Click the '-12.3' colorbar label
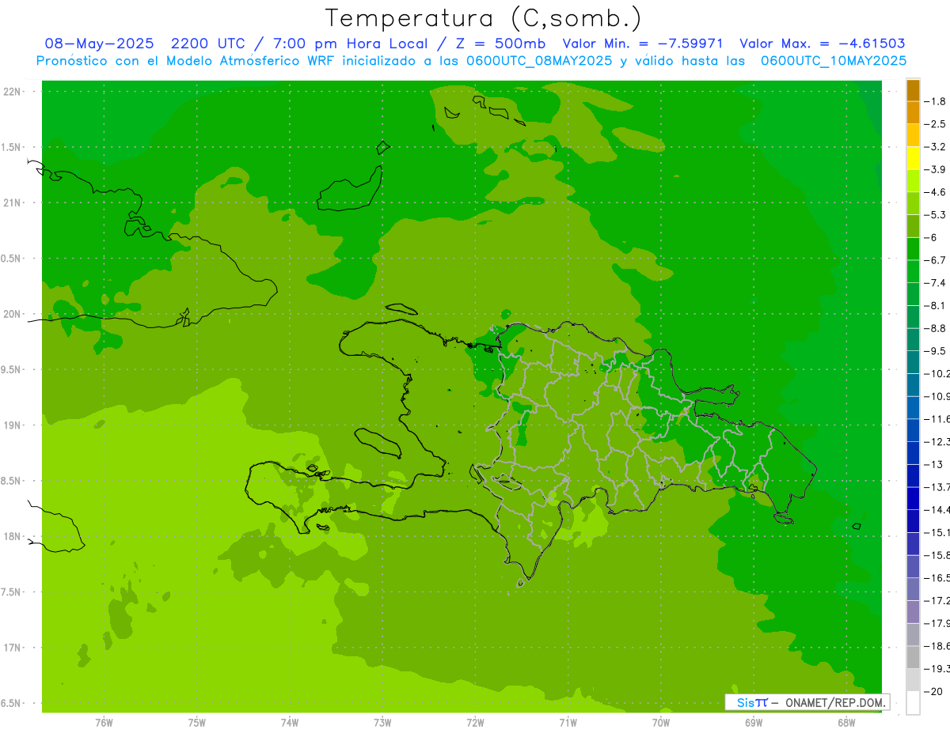 tap(937, 441)
